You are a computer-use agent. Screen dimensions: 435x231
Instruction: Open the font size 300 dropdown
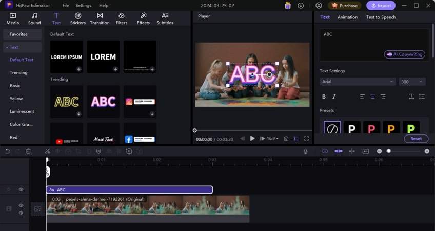click(x=412, y=82)
